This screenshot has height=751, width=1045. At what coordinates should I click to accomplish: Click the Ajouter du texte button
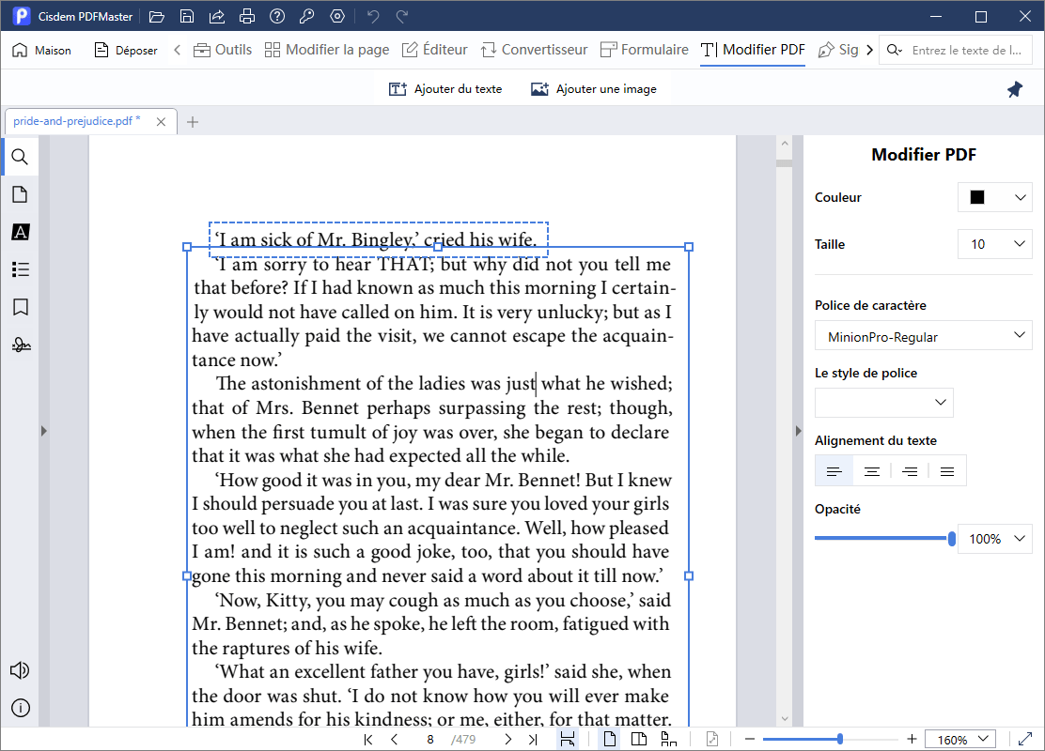445,88
